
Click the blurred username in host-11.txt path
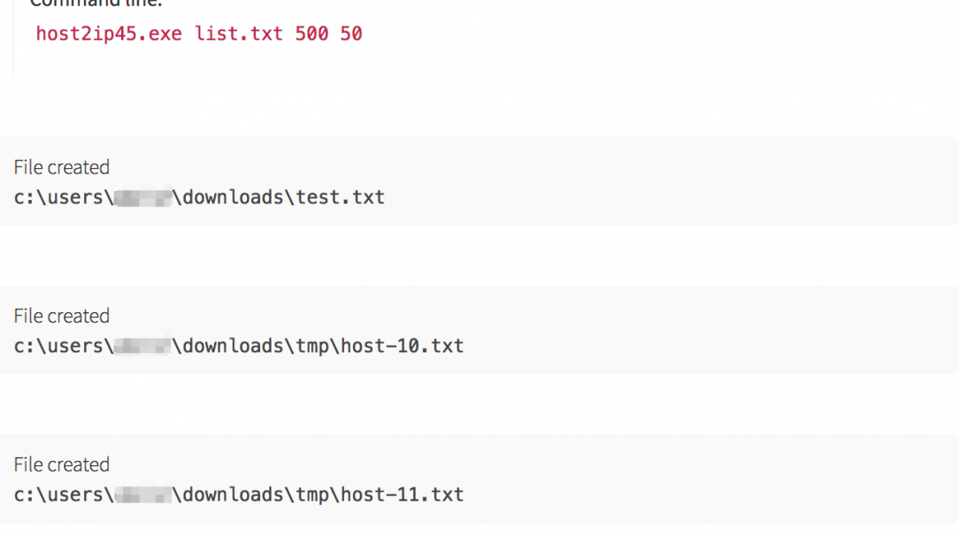(x=142, y=494)
